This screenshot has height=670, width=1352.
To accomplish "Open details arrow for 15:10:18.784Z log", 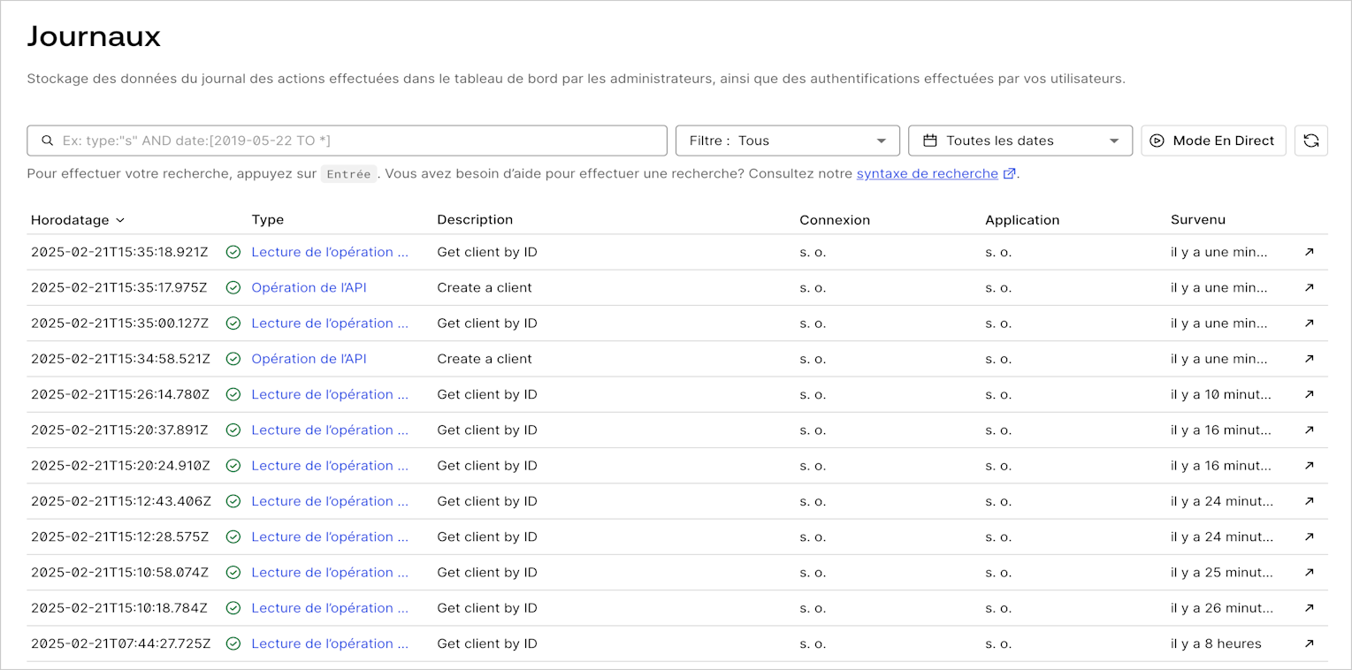I will click(1310, 608).
